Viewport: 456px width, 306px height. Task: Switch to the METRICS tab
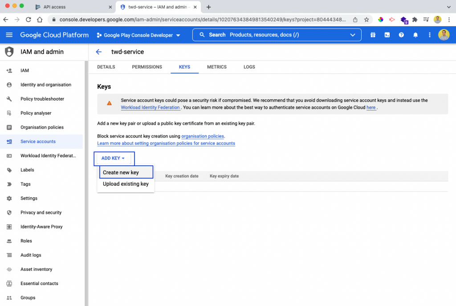pyautogui.click(x=217, y=67)
